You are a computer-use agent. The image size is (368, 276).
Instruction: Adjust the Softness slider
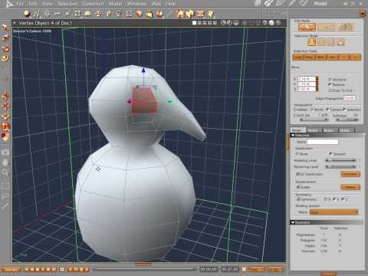coord(347,120)
